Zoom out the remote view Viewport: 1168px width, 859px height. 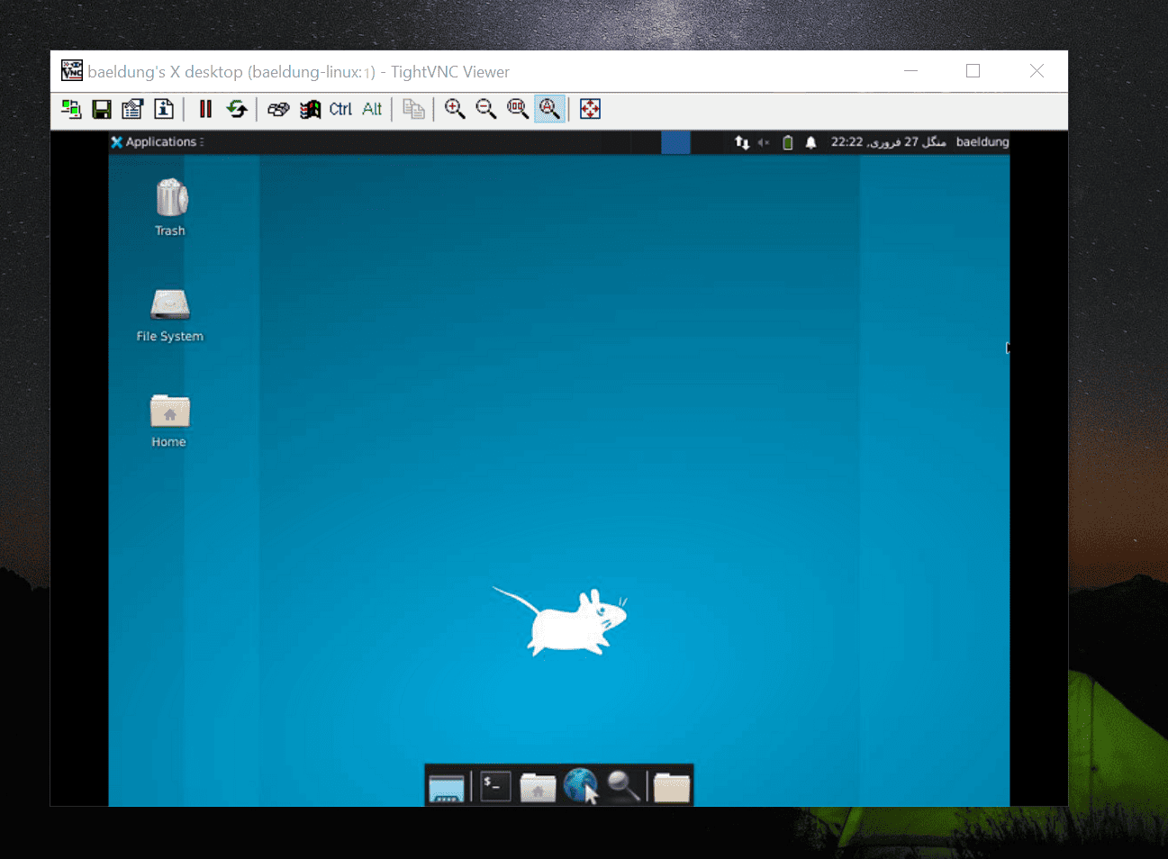(x=486, y=109)
